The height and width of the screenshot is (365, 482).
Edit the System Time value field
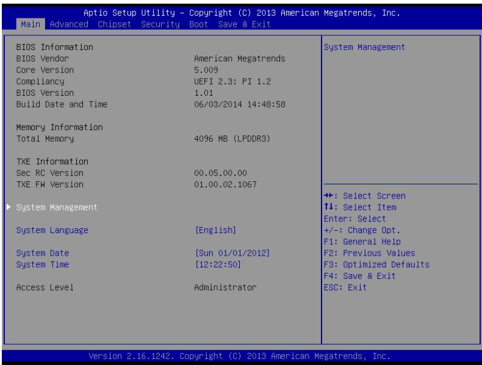[218, 264]
